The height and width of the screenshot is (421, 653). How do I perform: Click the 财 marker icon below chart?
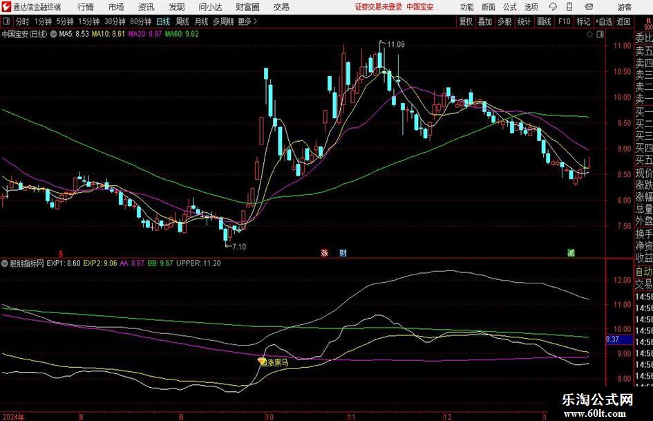[343, 252]
